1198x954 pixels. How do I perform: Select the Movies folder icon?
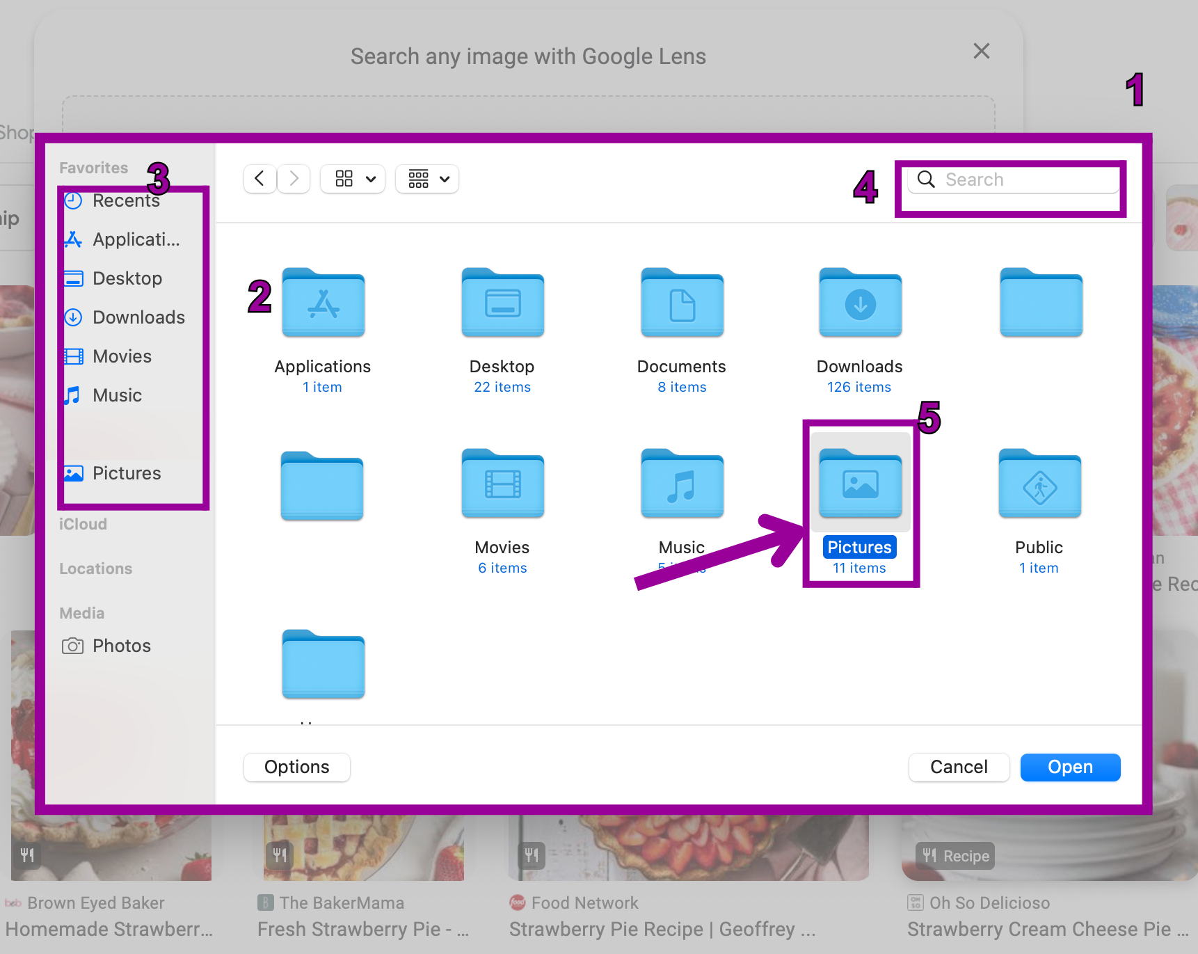(x=502, y=484)
